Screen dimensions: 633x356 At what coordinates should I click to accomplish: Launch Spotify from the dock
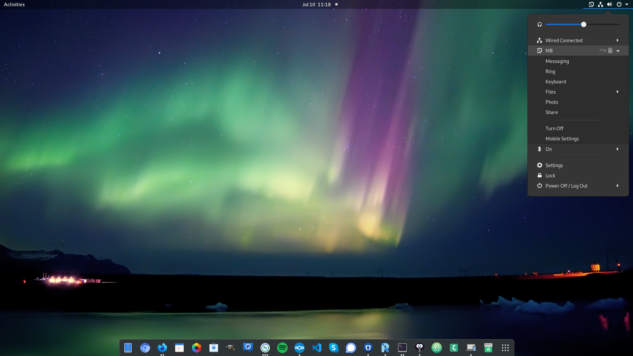click(x=282, y=348)
